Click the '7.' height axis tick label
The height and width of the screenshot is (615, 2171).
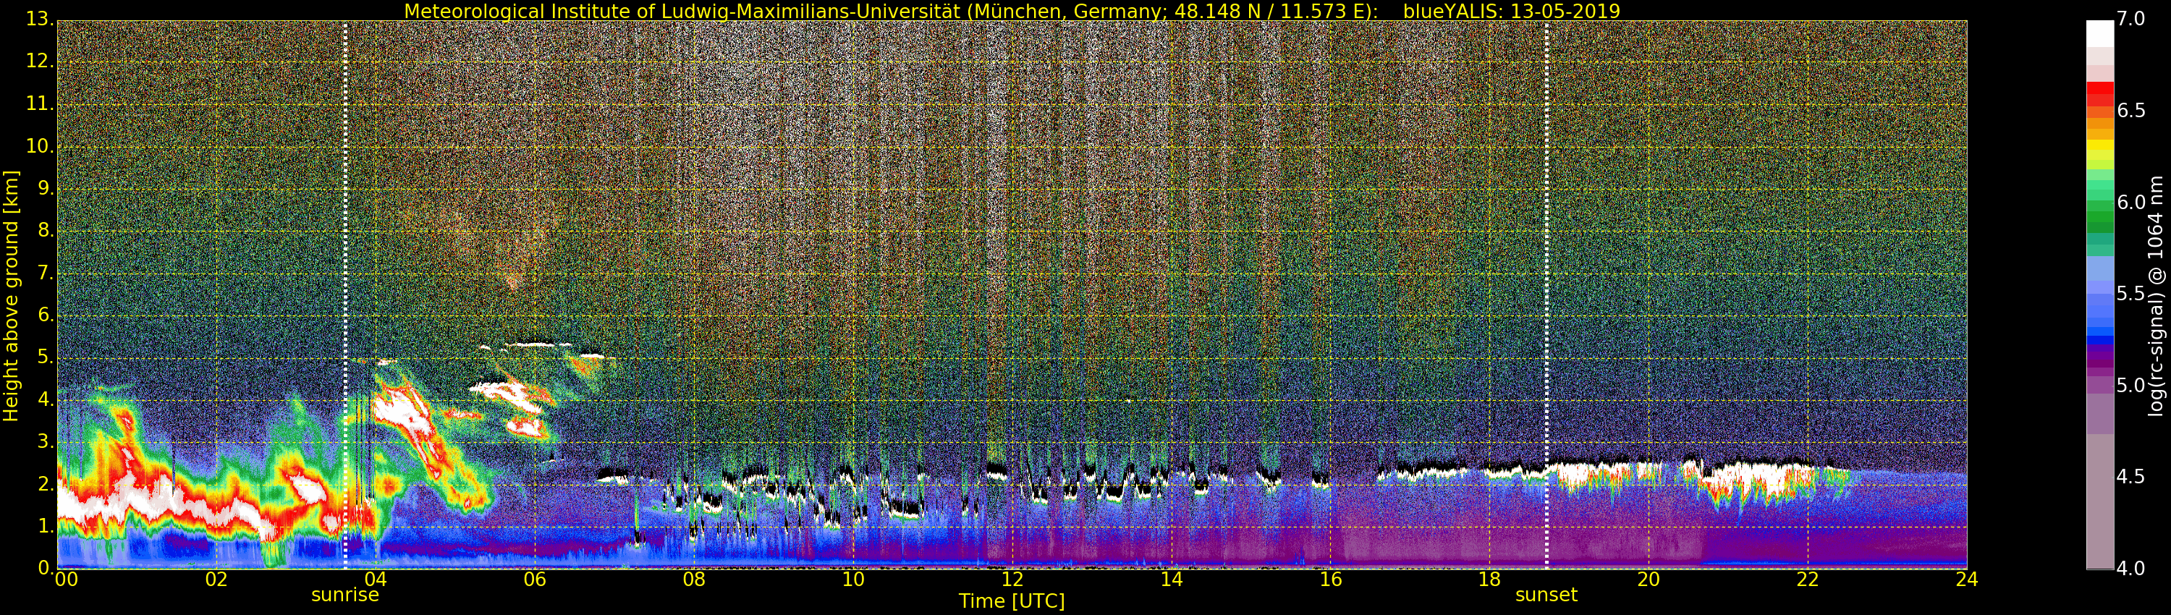46,272
